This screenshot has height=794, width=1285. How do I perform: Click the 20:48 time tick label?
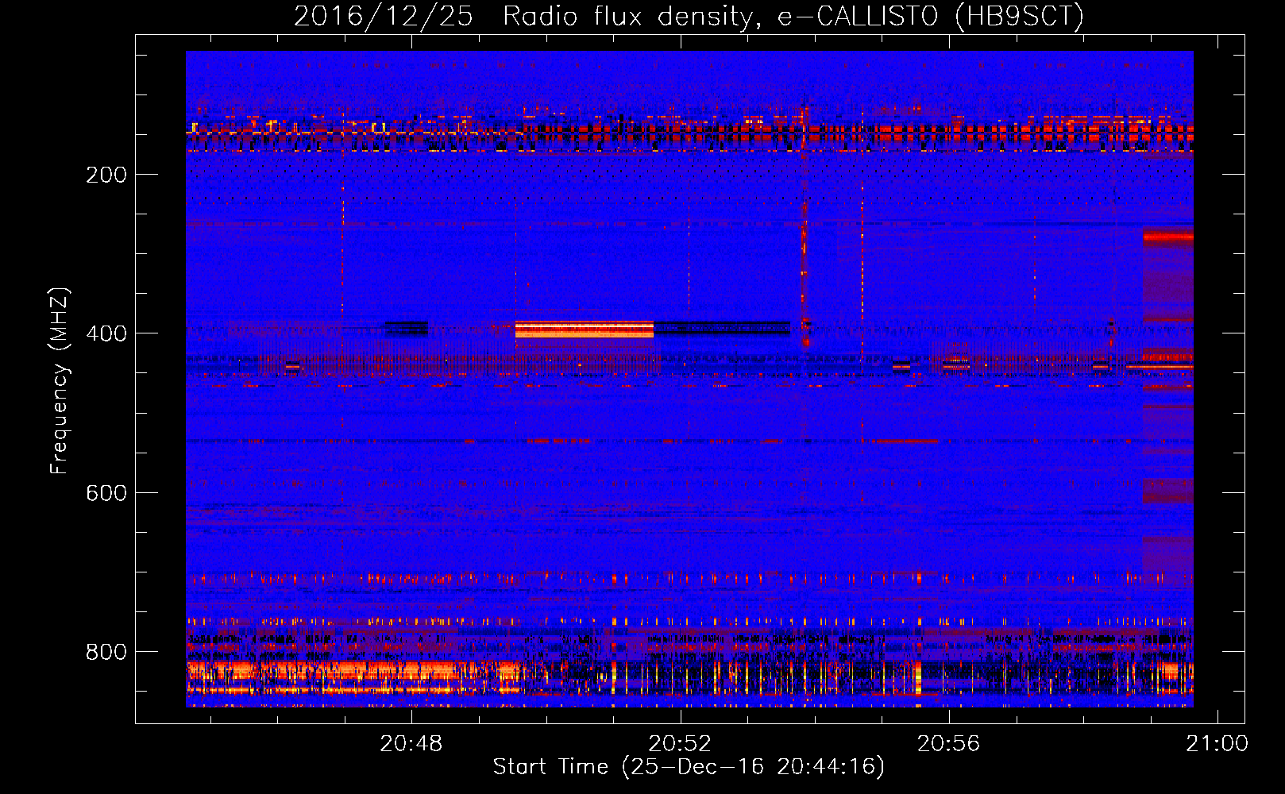[411, 744]
